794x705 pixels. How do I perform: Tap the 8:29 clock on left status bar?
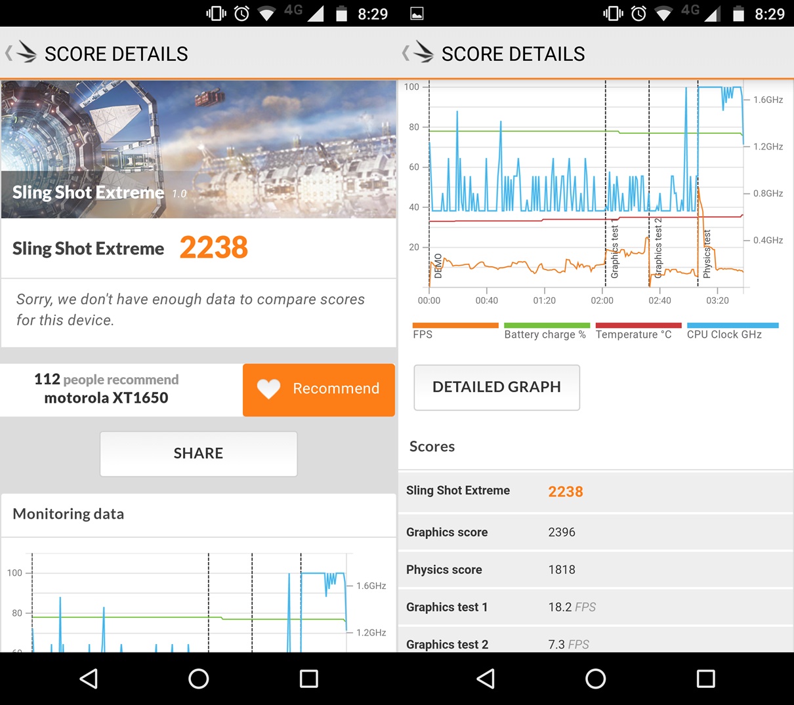[373, 14]
